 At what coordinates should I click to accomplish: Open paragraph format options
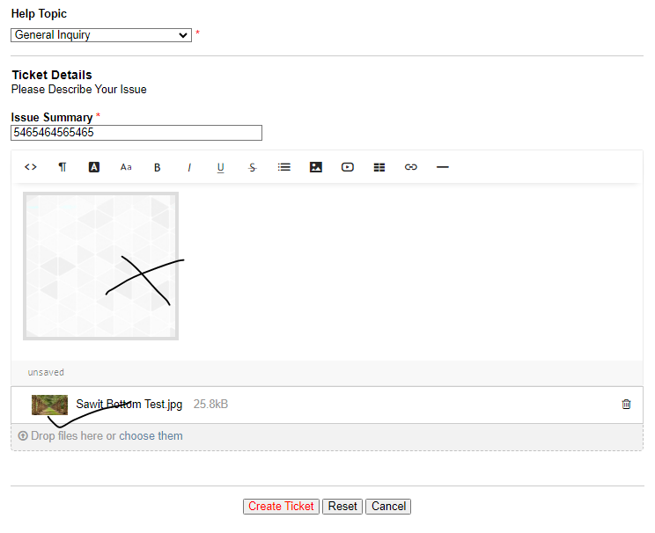(63, 167)
